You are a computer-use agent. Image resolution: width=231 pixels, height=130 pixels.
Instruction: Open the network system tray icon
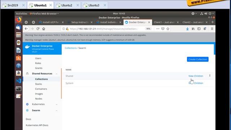click(201, 14)
